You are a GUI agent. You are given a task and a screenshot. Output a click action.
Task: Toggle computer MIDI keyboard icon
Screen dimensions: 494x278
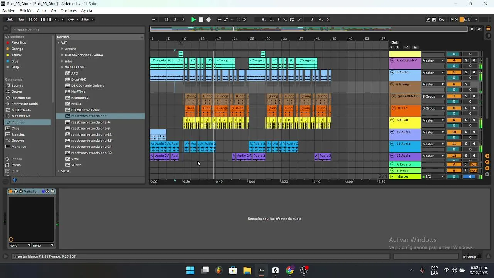click(x=434, y=19)
